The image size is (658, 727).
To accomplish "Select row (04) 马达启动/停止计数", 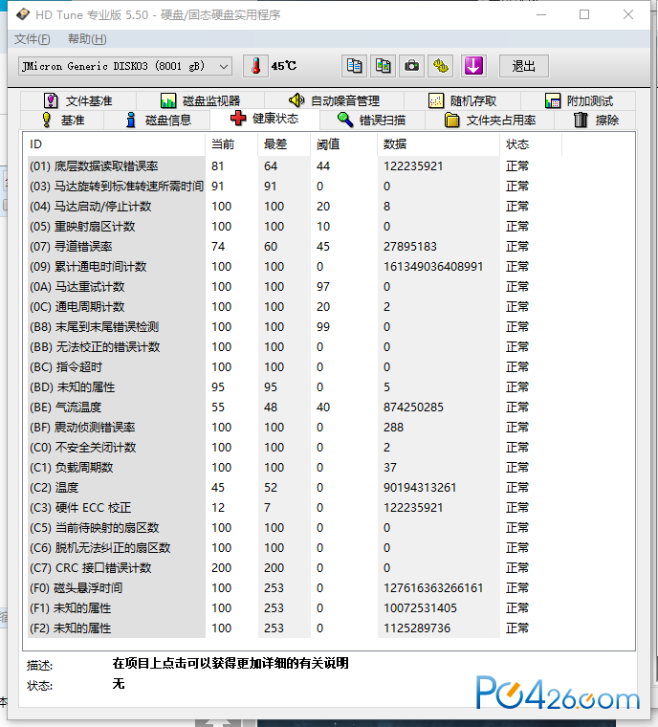I will click(294, 207).
